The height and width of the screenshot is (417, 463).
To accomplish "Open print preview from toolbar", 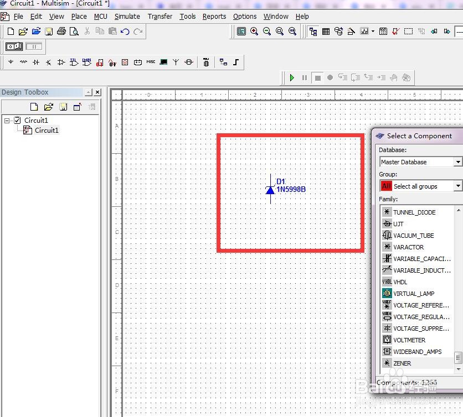I will pyautogui.click(x=74, y=32).
